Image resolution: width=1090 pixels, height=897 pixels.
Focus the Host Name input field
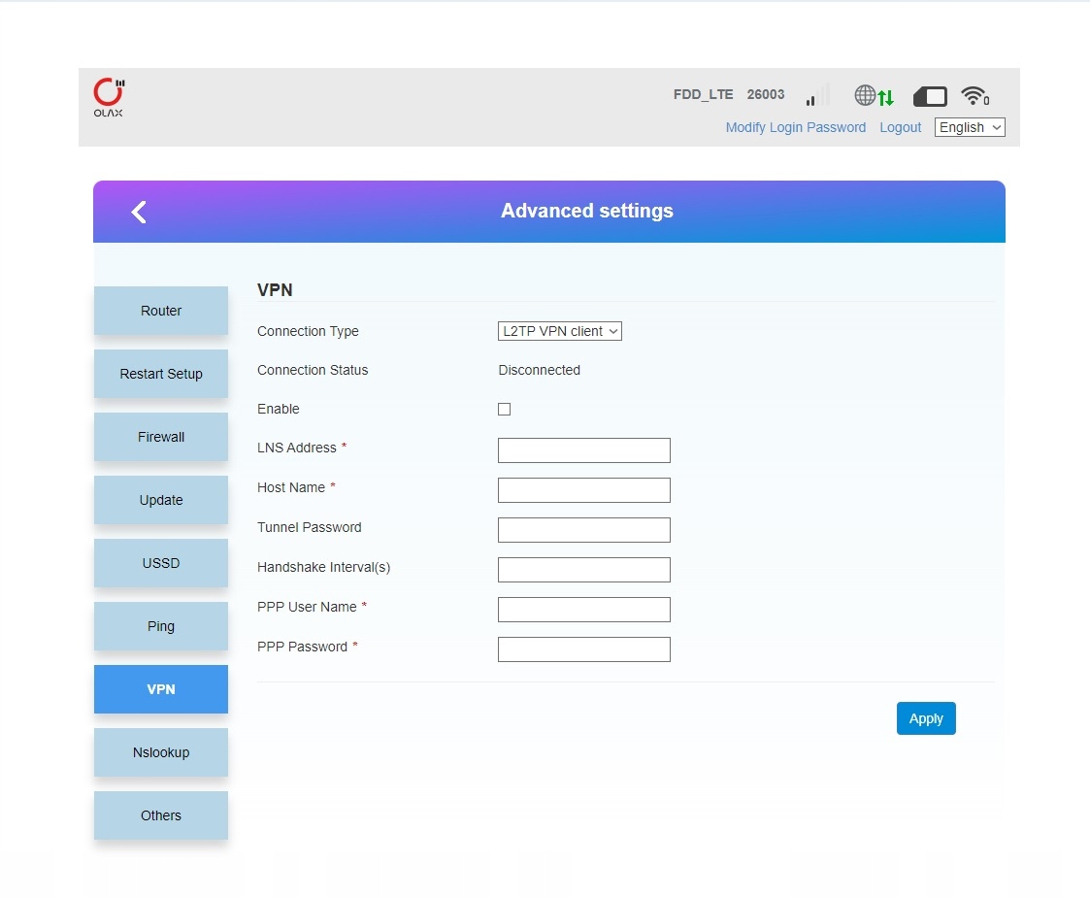(584, 490)
